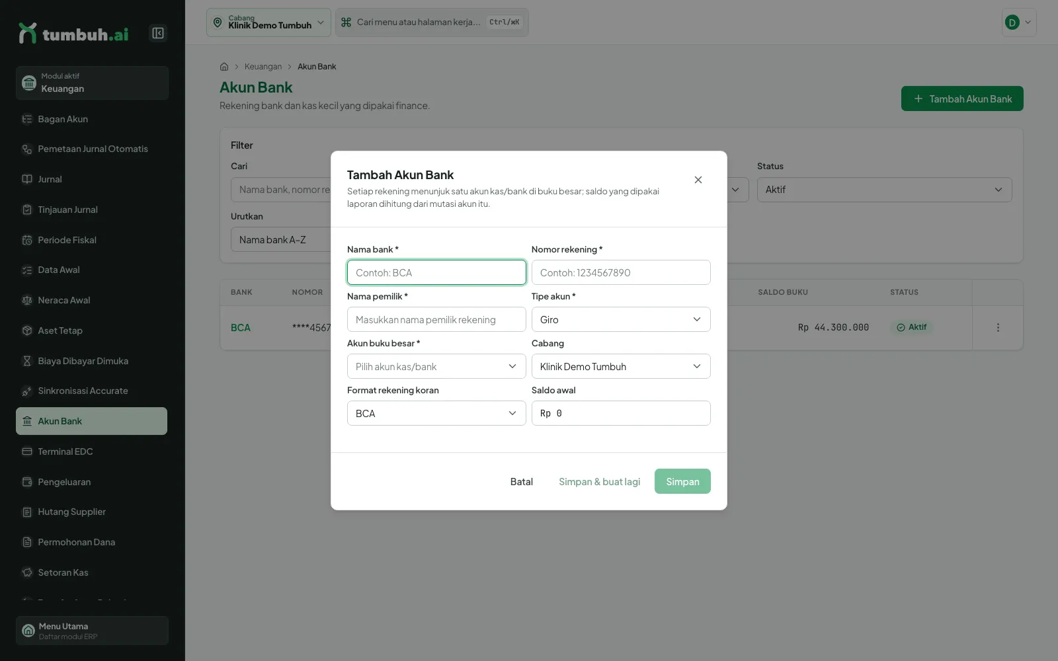Screen dimensions: 1058x661
Task: Click the Nama pemilik input field
Action: tap(436, 319)
